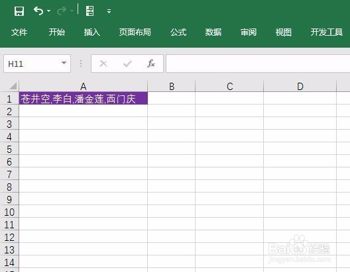Click the Enter checkmark icon in formula bar
This screenshot has height=272, width=350.
pos(127,64)
